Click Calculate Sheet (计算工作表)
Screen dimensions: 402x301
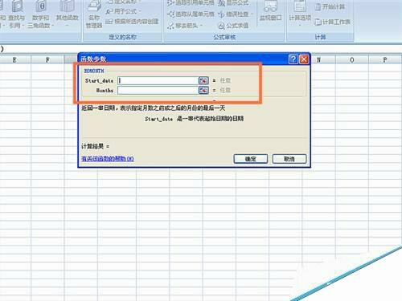pyautogui.click(x=332, y=22)
